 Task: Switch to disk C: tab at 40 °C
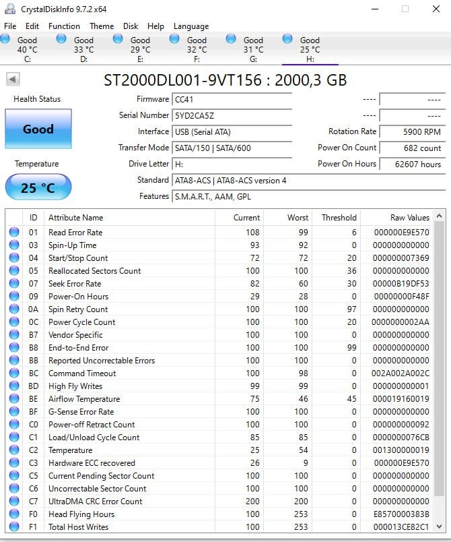click(x=27, y=49)
